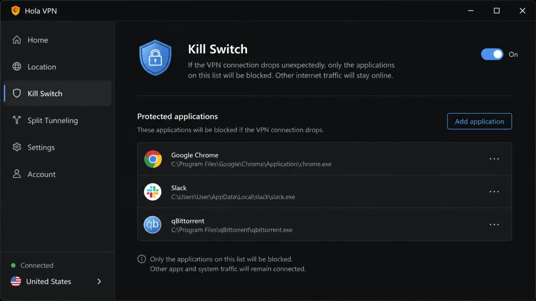This screenshot has width=536, height=301.
Task: Click the Home house icon in sidebar
Action: (17, 40)
